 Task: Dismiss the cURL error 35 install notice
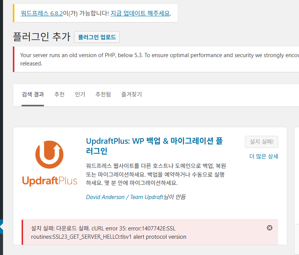pyautogui.click(x=269, y=228)
